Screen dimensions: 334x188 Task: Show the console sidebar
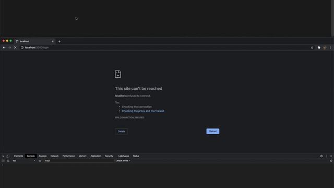pos(3,161)
